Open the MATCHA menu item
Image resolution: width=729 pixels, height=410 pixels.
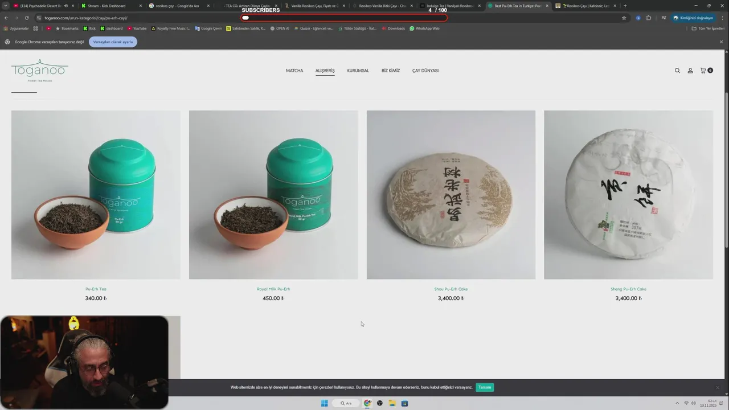click(294, 71)
